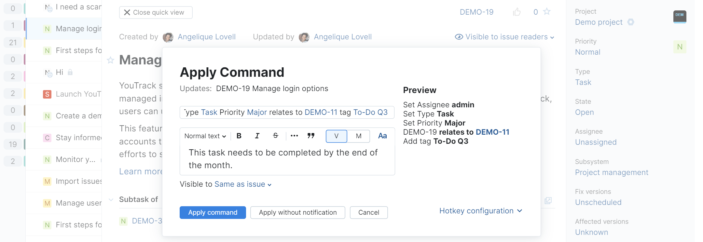The height and width of the screenshot is (242, 703).
Task: Toggle the Aa text formatting toolbar
Action: pos(382,136)
